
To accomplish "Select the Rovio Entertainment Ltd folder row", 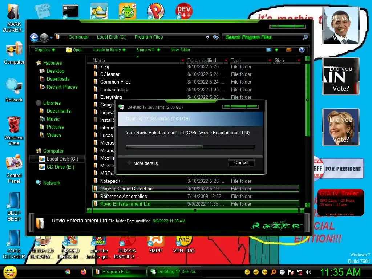I will click(x=195, y=204).
